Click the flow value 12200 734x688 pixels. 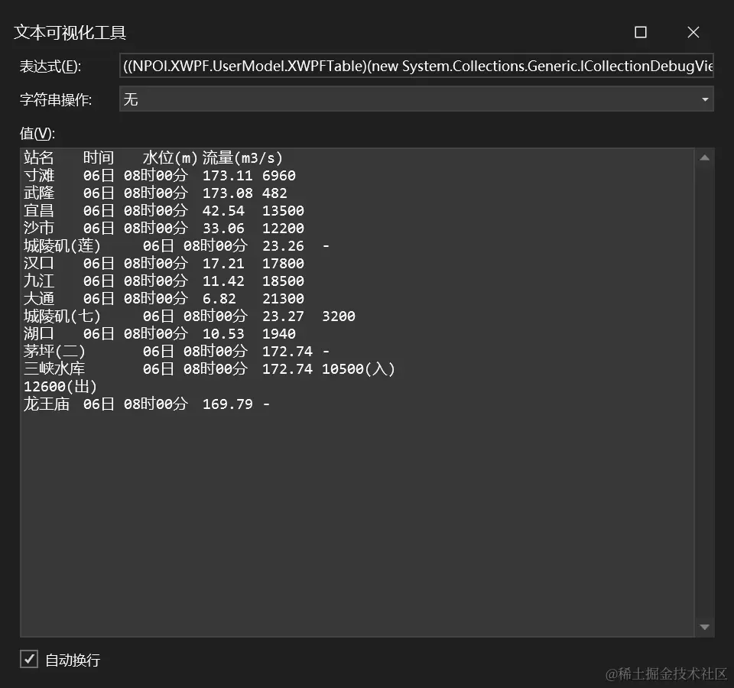point(283,228)
